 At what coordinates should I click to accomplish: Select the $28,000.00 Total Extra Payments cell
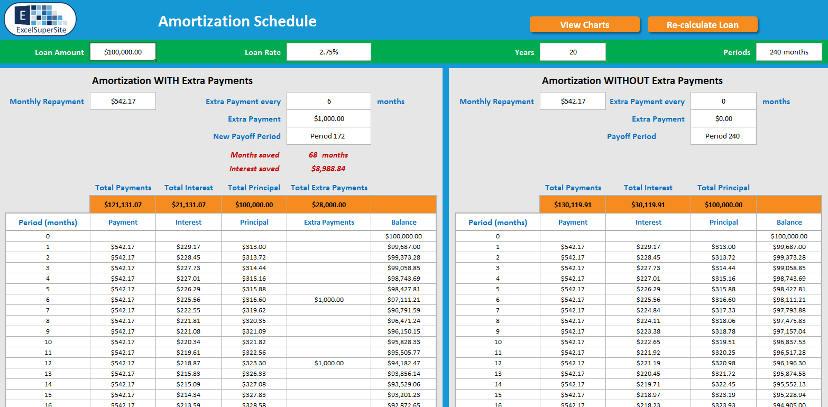pyautogui.click(x=329, y=205)
